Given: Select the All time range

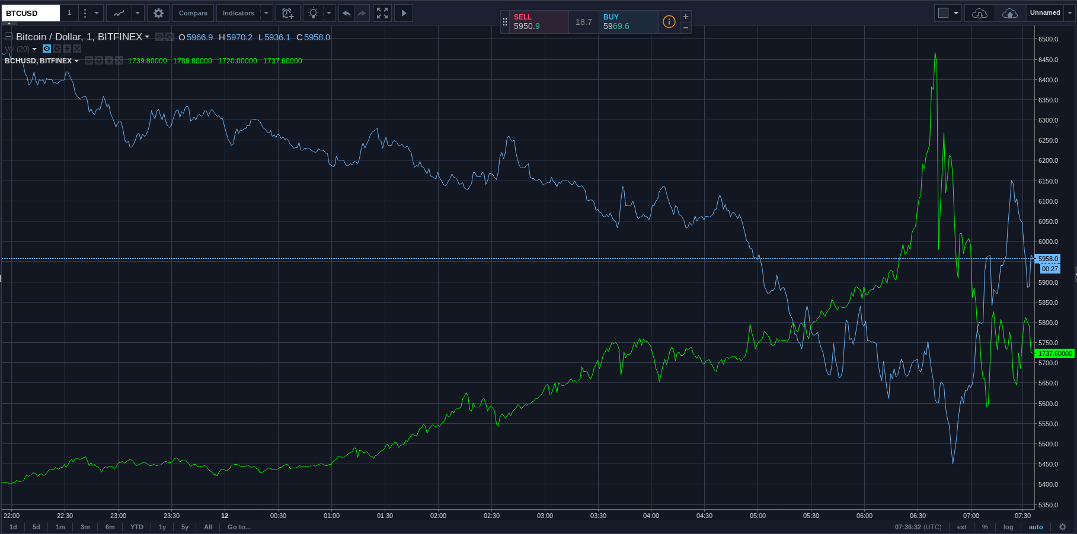Looking at the screenshot, I should 208,527.
